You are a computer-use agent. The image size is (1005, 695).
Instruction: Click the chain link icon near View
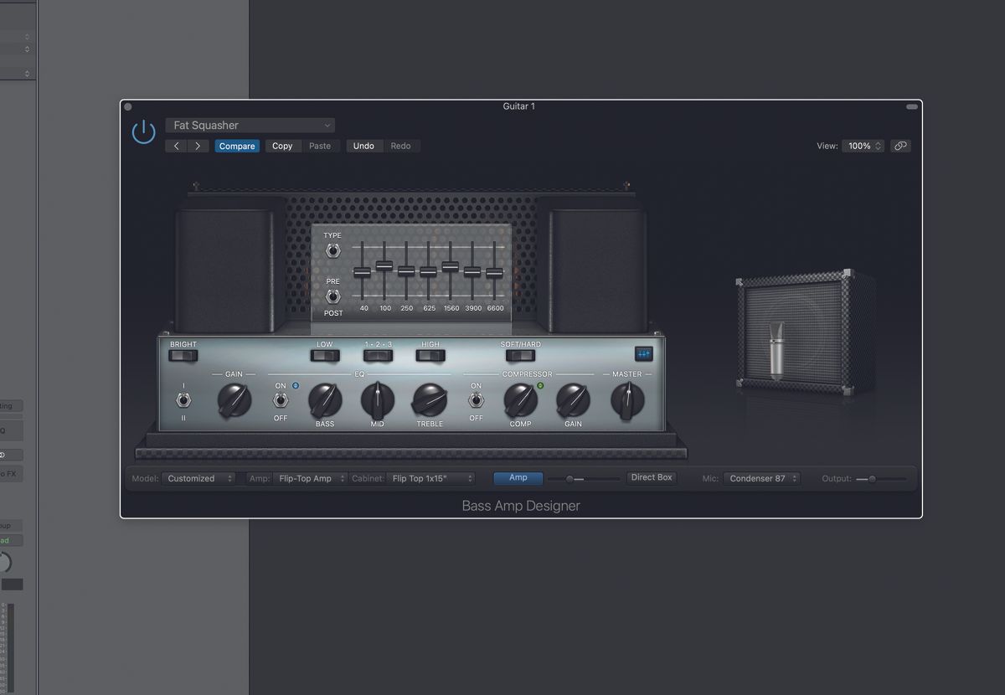(901, 145)
